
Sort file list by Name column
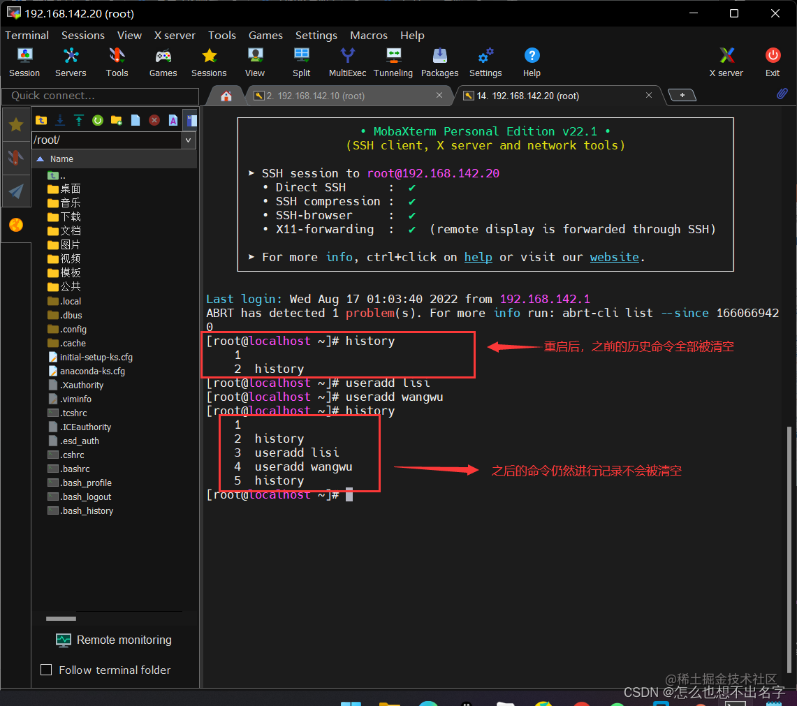61,159
